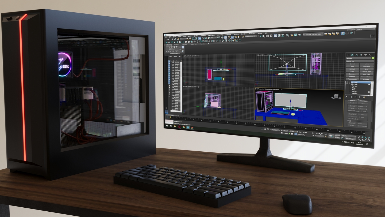This screenshot has width=385, height=217.
Task: Click the green object color swatch
Action: (373, 58)
